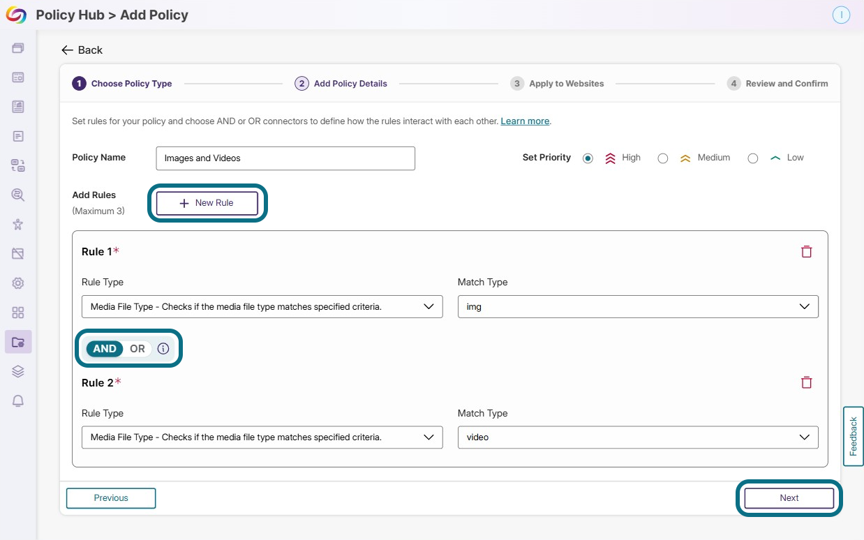This screenshot has height=540, width=864.
Task: Open the notifications bell sidebar icon
Action: pyautogui.click(x=18, y=401)
